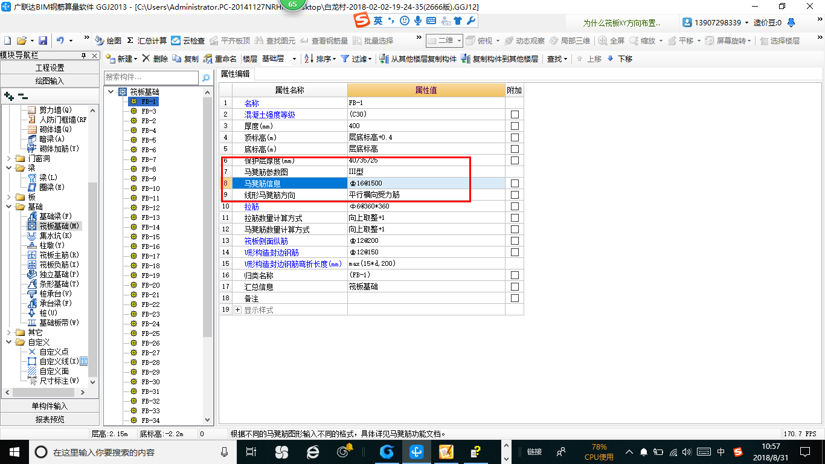Click Windows Start button
The width and height of the screenshot is (825, 464).
coord(14,451)
